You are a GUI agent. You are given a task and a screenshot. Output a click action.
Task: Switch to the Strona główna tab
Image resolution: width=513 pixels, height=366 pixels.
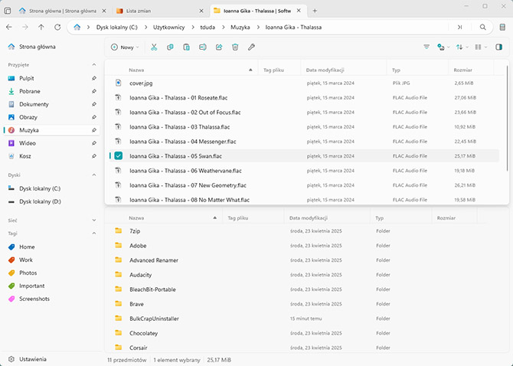click(62, 11)
